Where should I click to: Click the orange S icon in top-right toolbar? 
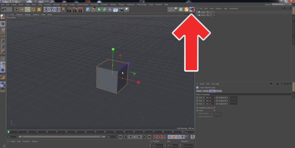(186, 10)
